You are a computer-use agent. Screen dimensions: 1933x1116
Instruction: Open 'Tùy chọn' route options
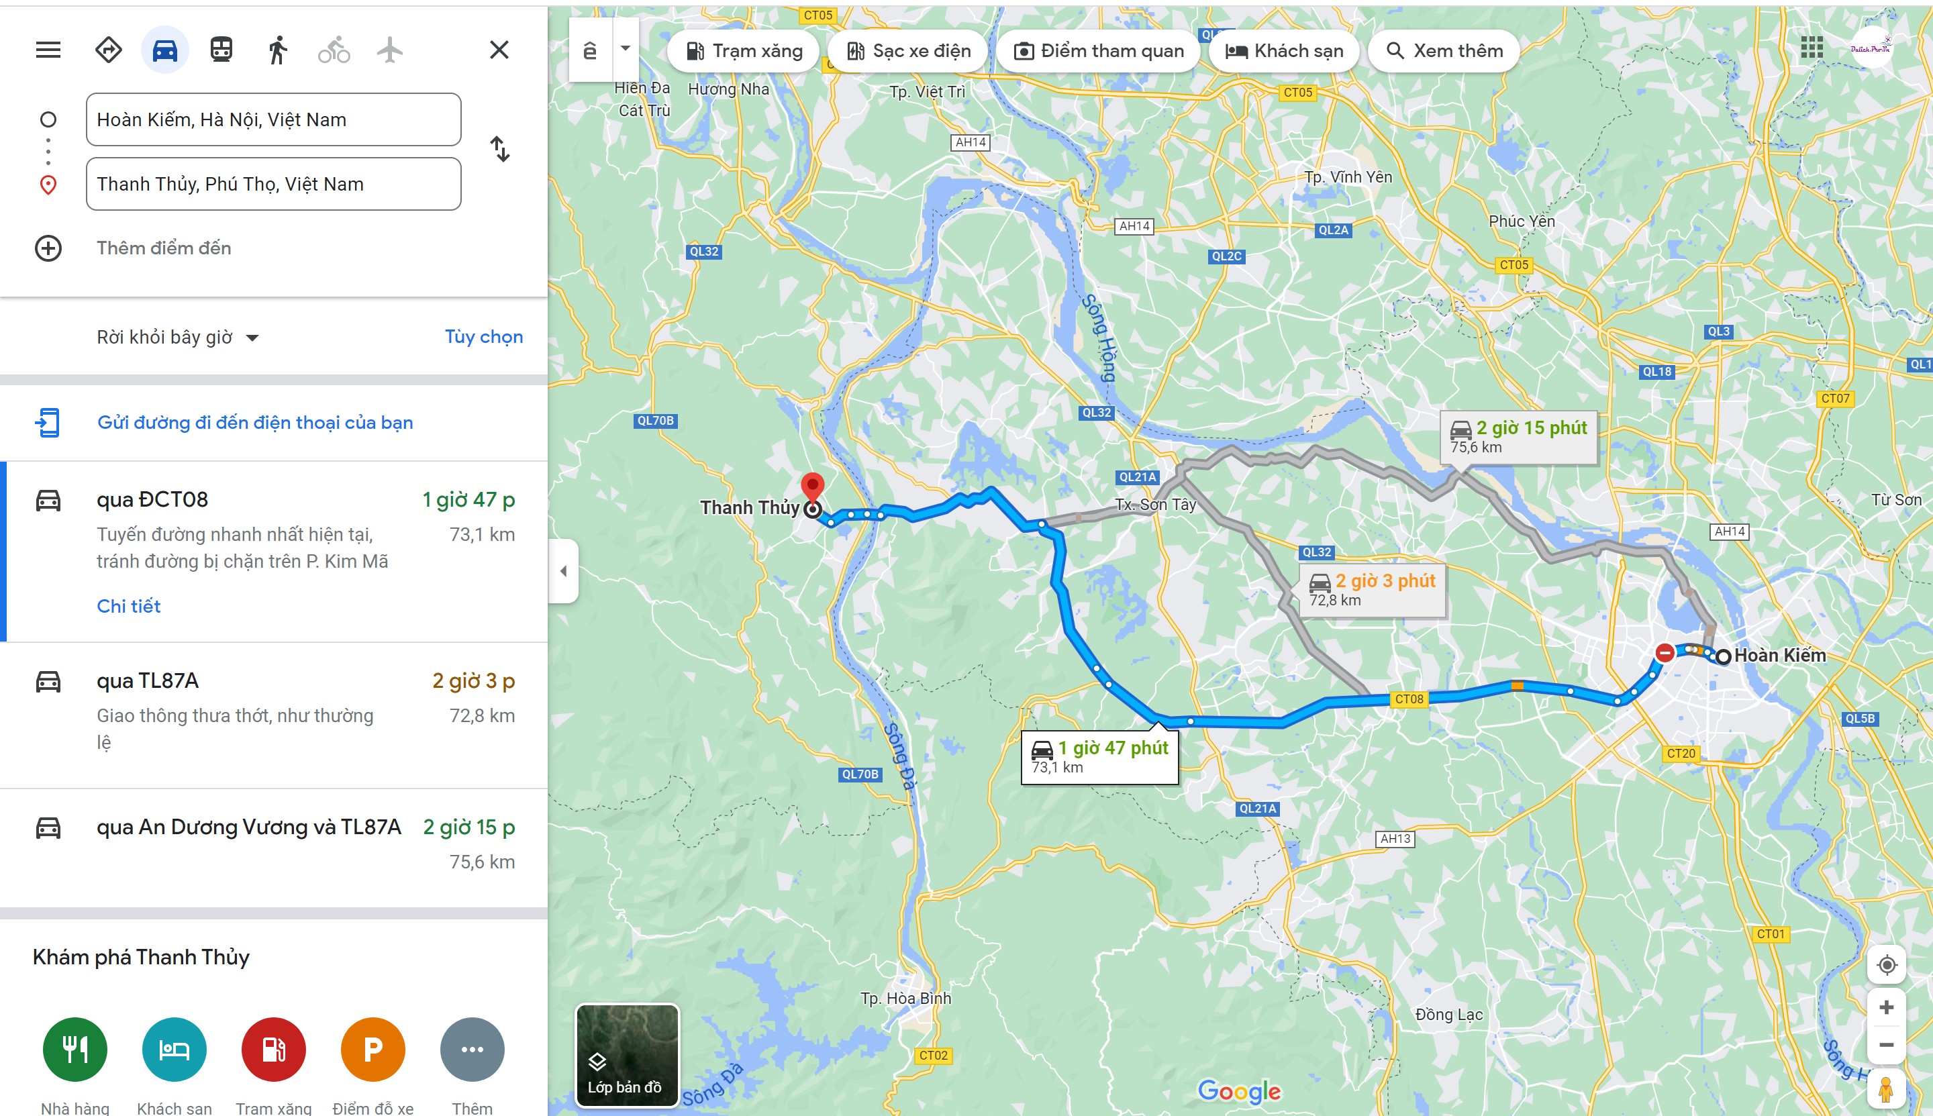click(484, 336)
